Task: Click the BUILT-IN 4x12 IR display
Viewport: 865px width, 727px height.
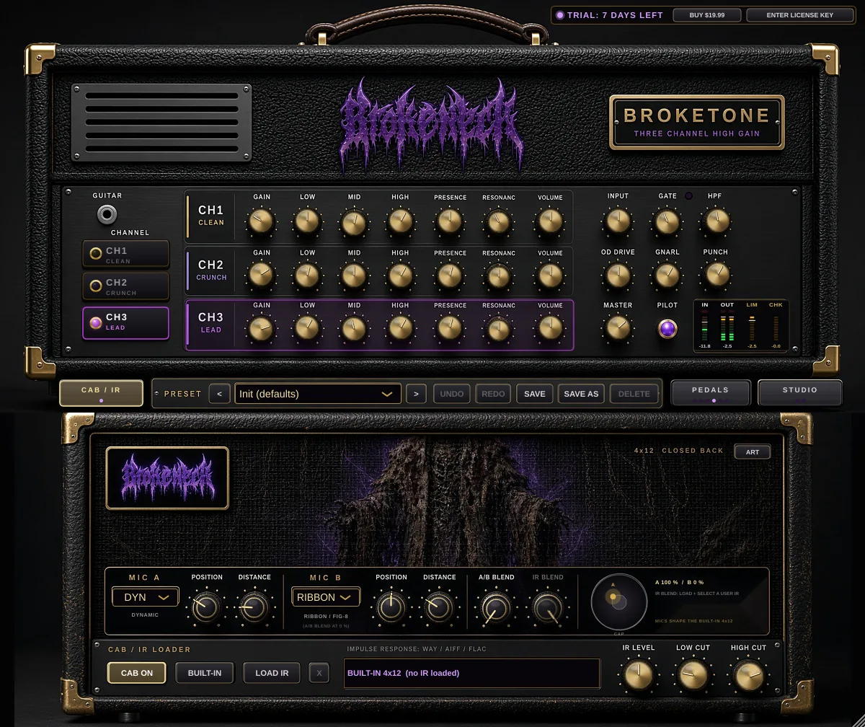Action: pyautogui.click(x=472, y=673)
